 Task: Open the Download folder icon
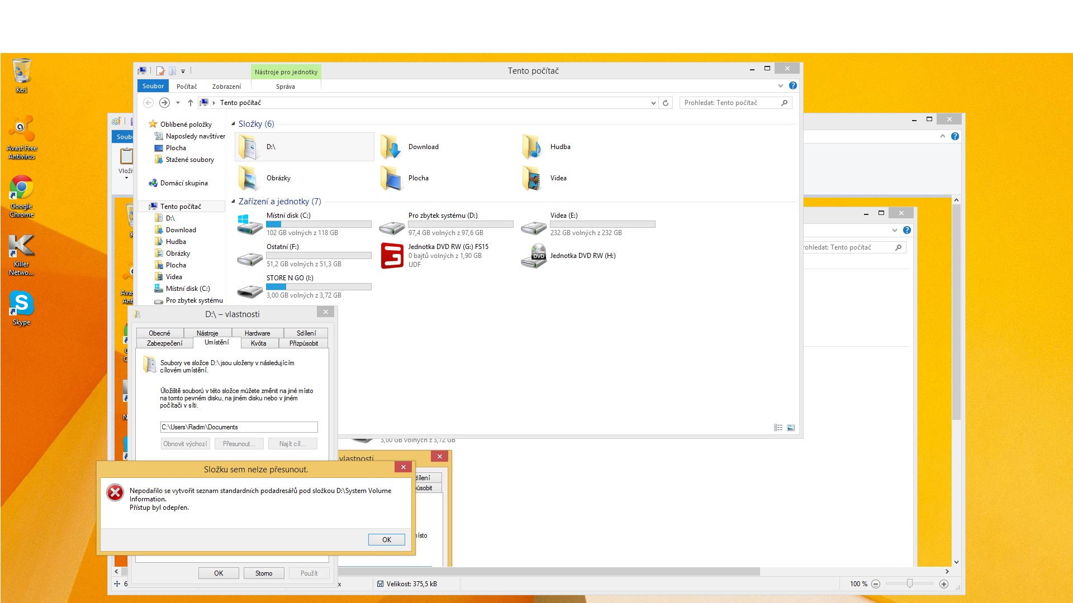[392, 147]
